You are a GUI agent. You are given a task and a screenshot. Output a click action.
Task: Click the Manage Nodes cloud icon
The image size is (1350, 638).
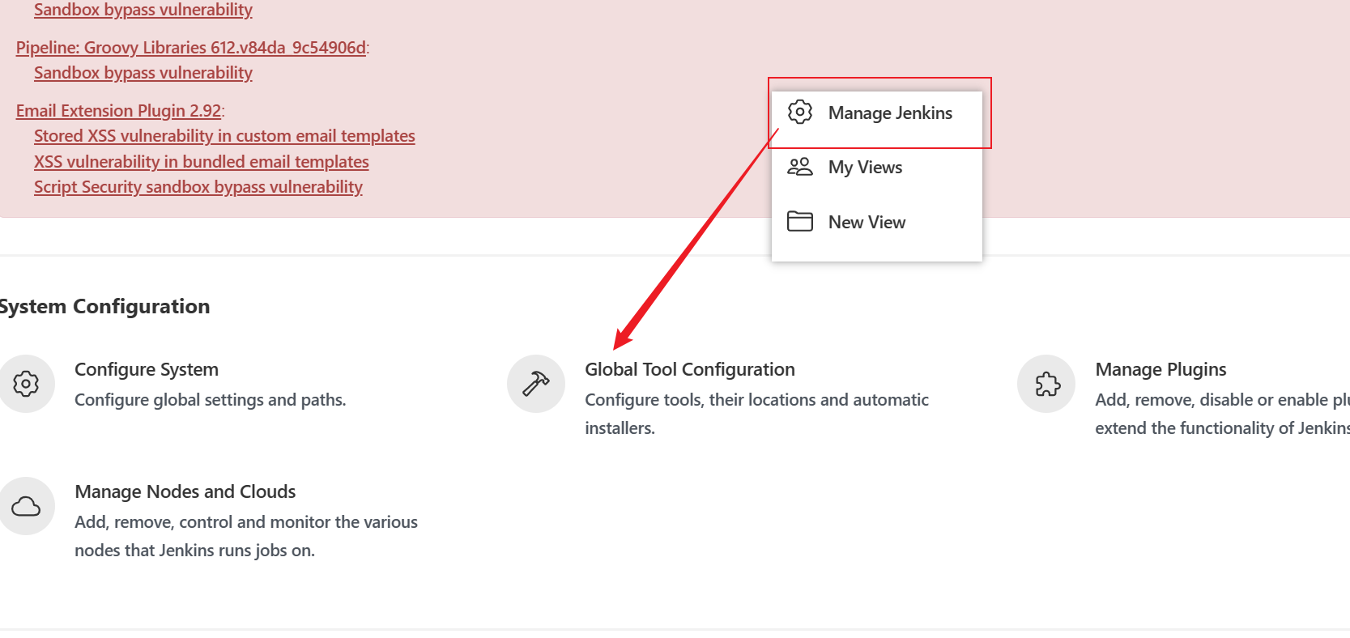(26, 507)
